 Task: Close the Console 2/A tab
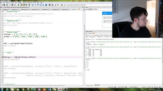tap(94, 33)
